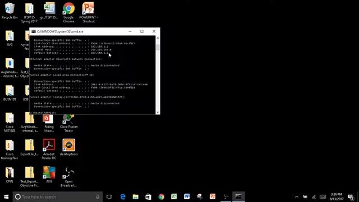Click the cmd window title bar icon

pos(34,31)
